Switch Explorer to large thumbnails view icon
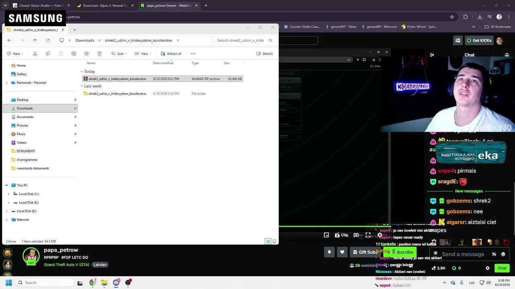Image resolution: width=515 pixels, height=289 pixels. (274, 241)
